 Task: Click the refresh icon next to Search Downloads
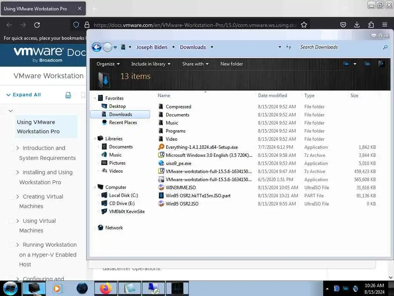coord(289,47)
